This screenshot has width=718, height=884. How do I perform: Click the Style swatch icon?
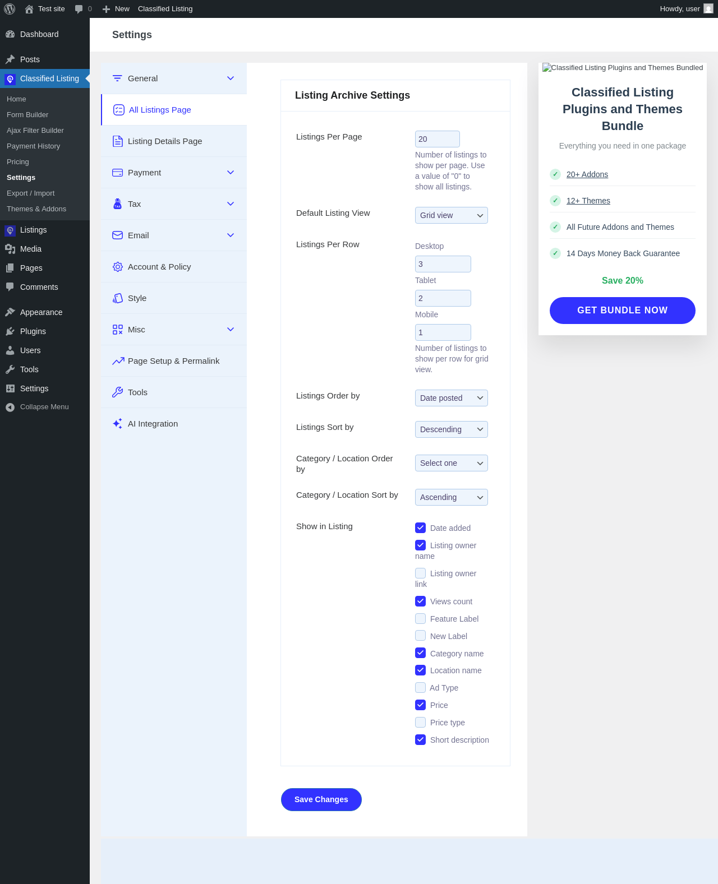117,298
